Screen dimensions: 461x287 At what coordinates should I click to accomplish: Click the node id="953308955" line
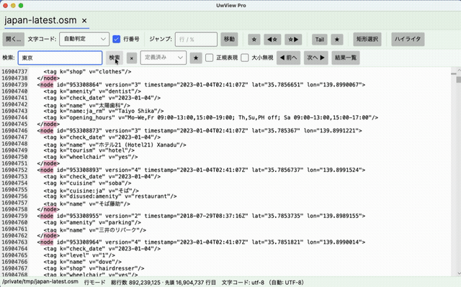[201, 216]
